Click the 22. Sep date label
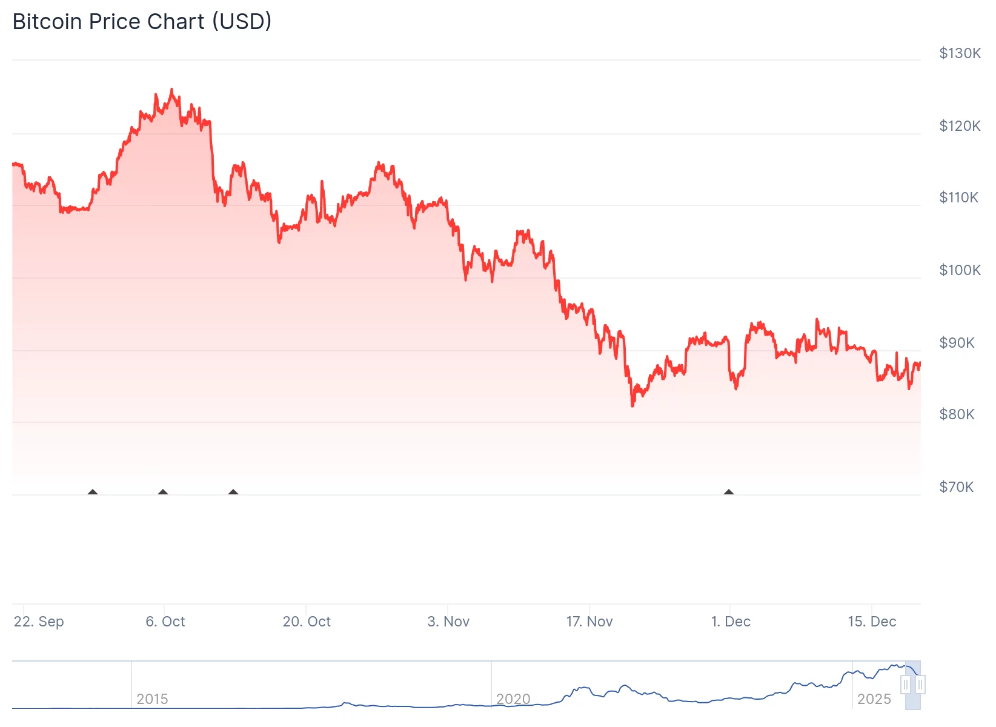This screenshot has height=727, width=996. [x=39, y=622]
